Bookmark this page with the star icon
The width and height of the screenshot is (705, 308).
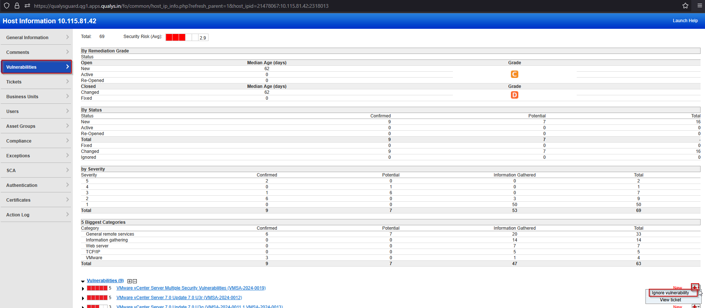(x=685, y=6)
